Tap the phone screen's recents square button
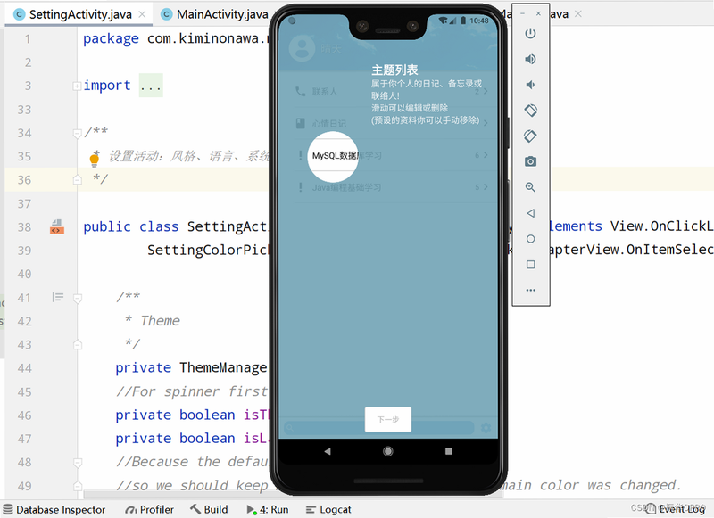 pyautogui.click(x=449, y=451)
